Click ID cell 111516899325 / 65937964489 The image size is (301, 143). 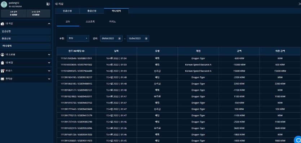[76, 71]
